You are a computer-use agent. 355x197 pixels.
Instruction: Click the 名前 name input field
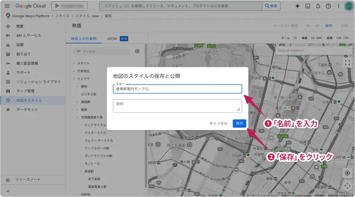(x=177, y=89)
